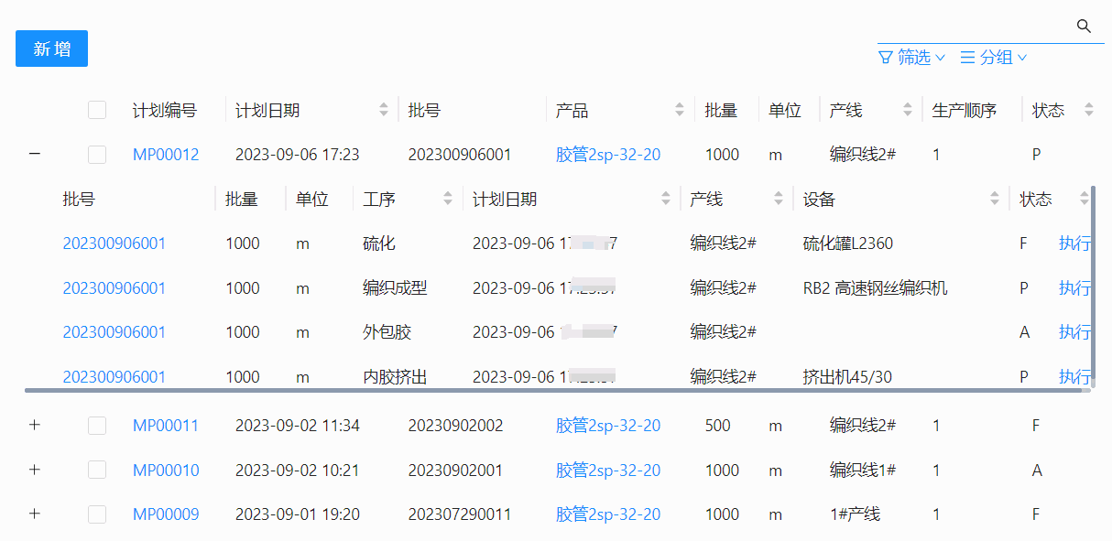This screenshot has width=1112, height=541.
Task: Sort sub-table by 工序
Action: pyautogui.click(x=448, y=199)
